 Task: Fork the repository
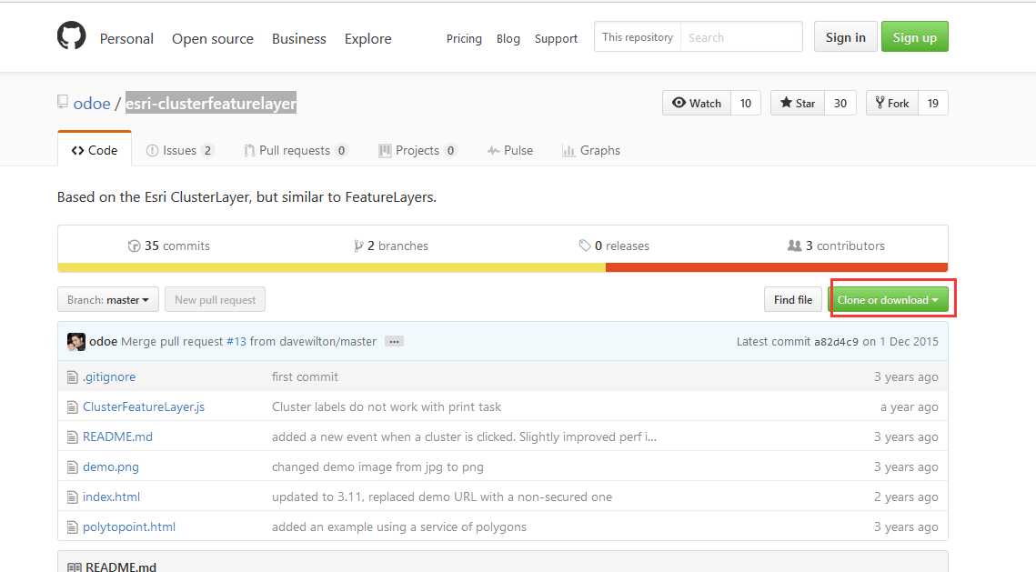892,103
